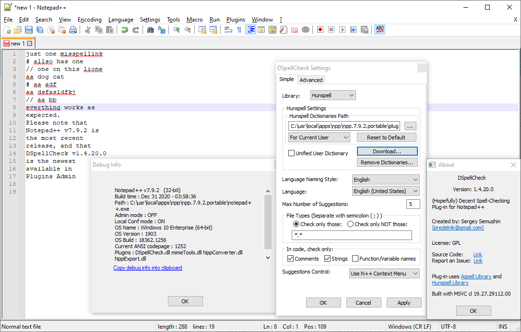
Task: Disable the Comments checkbox under In code check only
Action: point(290,258)
